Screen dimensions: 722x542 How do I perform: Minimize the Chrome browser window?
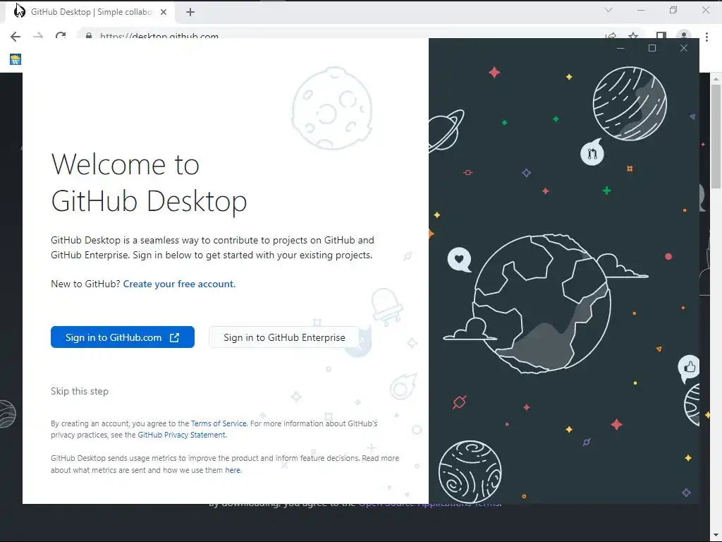641,10
